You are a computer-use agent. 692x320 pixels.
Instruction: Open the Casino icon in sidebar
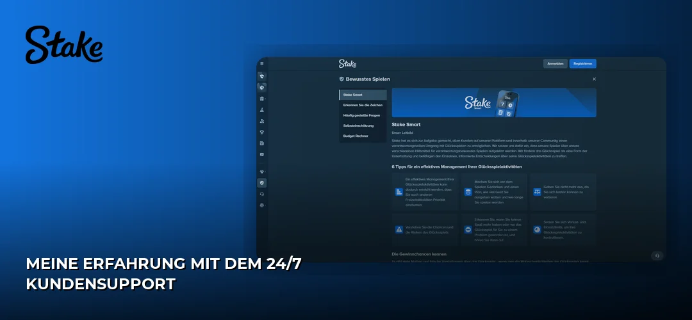[261, 76]
